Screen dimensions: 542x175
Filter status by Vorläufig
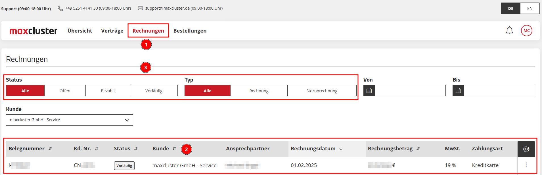tap(154, 91)
